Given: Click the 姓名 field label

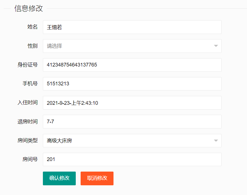Looking at the screenshot, I should pos(32,27).
